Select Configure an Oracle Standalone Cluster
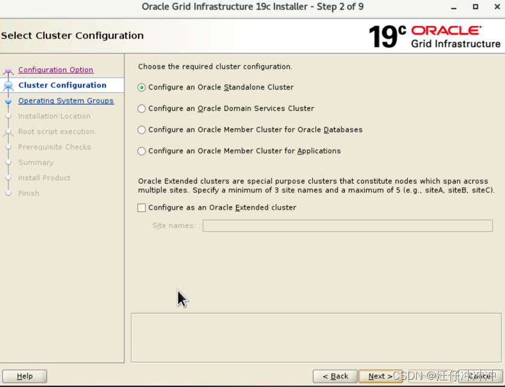Image resolution: width=505 pixels, height=387 pixels. 141,87
